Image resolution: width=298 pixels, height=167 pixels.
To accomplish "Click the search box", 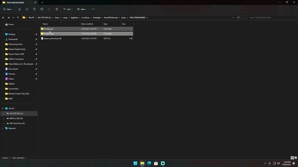I will [x=269, y=18].
